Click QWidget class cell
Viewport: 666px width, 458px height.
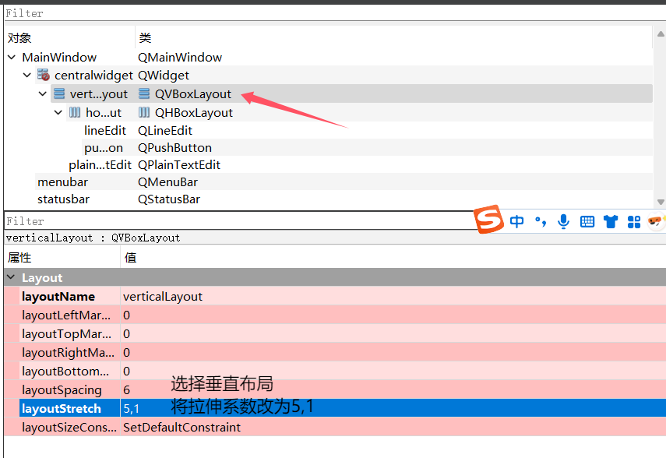(x=164, y=76)
